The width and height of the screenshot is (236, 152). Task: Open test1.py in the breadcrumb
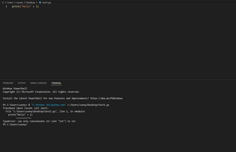pyautogui.click(x=47, y=3)
